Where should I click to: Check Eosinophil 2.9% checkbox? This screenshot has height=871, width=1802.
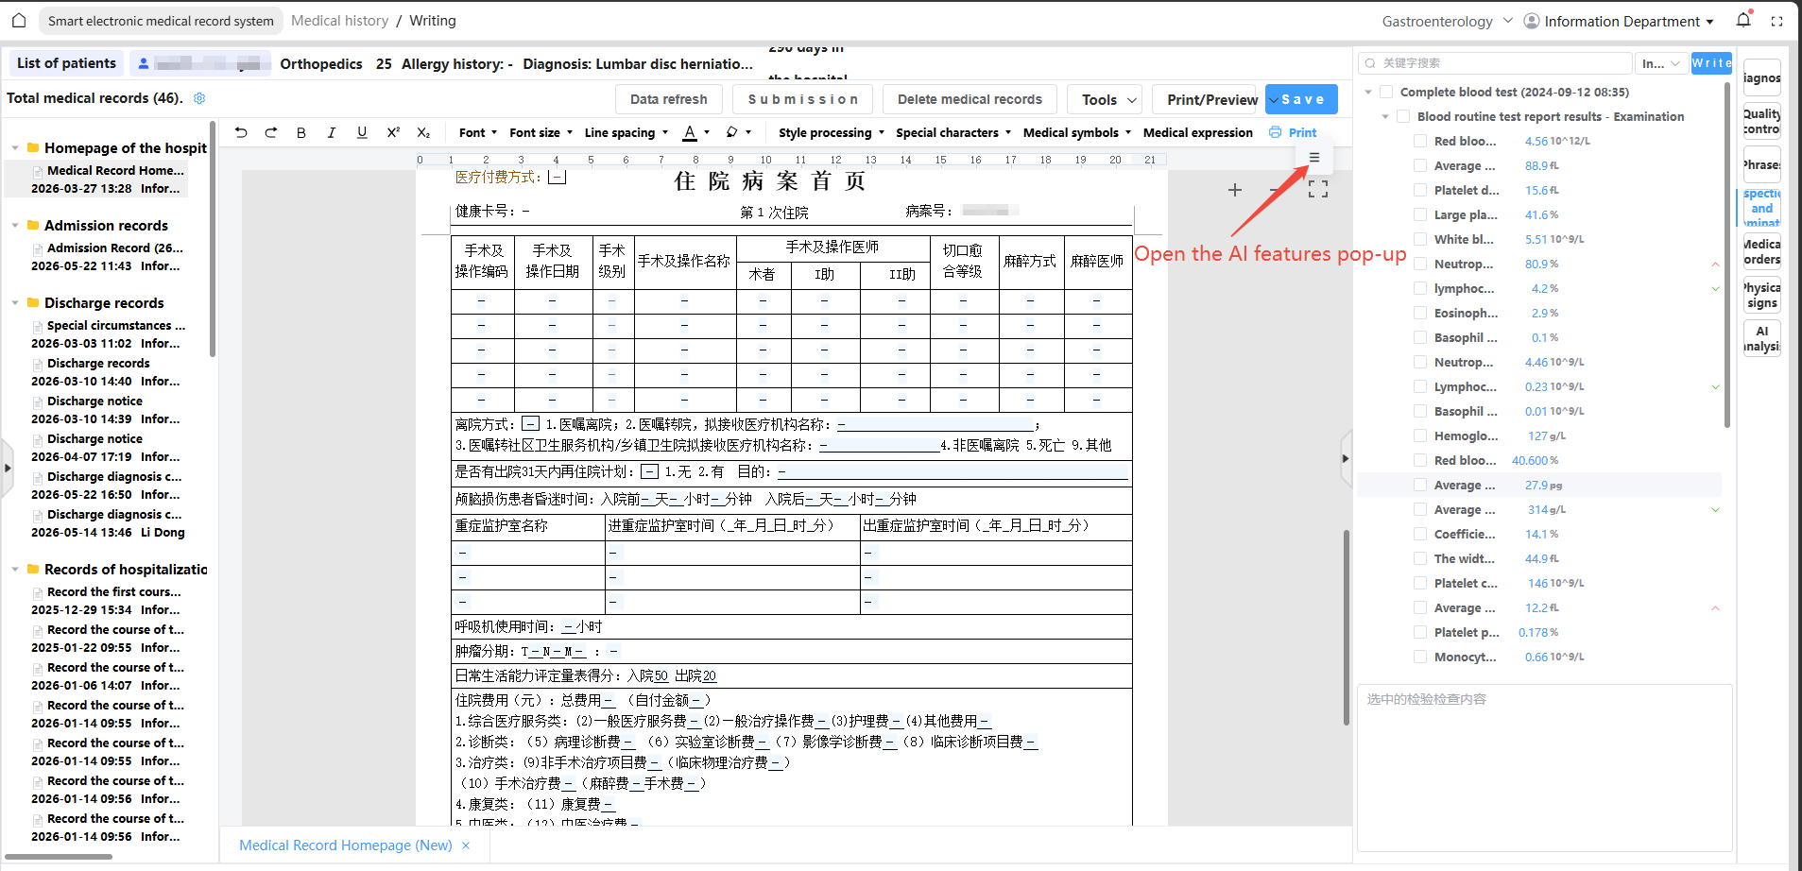coord(1420,313)
